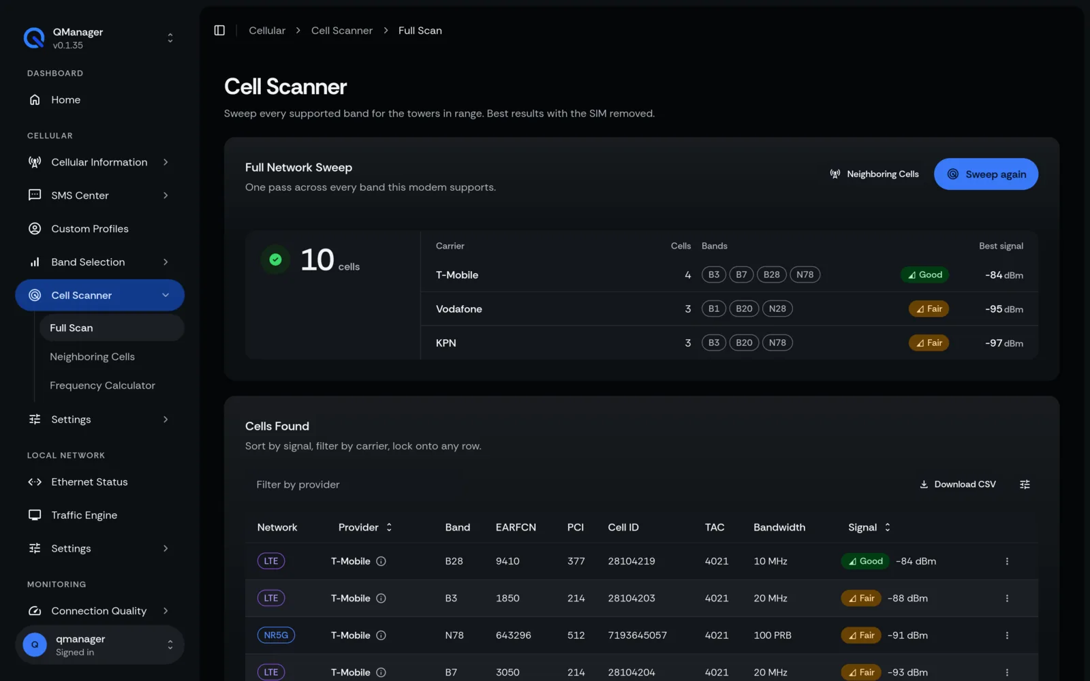Expand the Cellular Information section
Viewport: 1090px width, 681px height.
tap(99, 162)
